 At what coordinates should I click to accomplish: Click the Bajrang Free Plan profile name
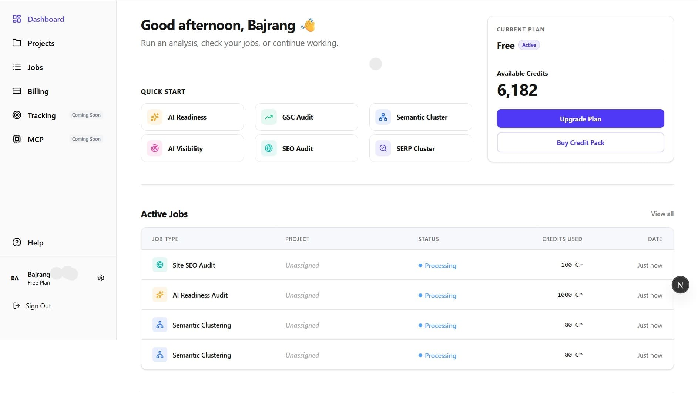tap(39, 278)
